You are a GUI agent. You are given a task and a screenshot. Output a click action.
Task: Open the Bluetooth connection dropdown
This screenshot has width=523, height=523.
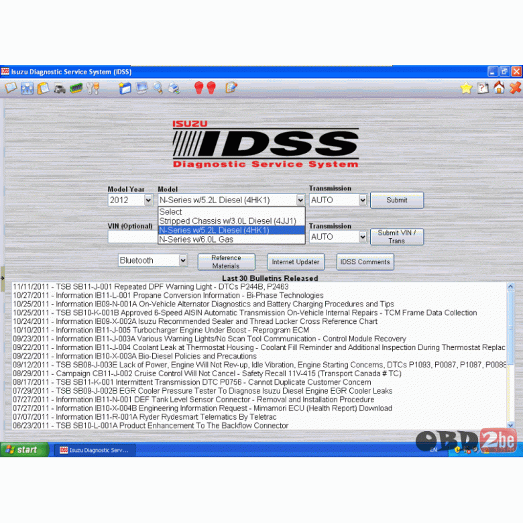(x=152, y=260)
